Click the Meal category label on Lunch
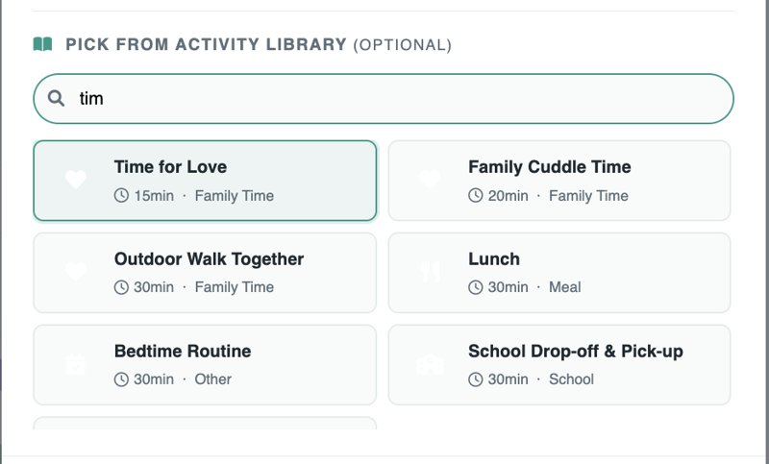Screen dimensions: 769x464 (565, 287)
